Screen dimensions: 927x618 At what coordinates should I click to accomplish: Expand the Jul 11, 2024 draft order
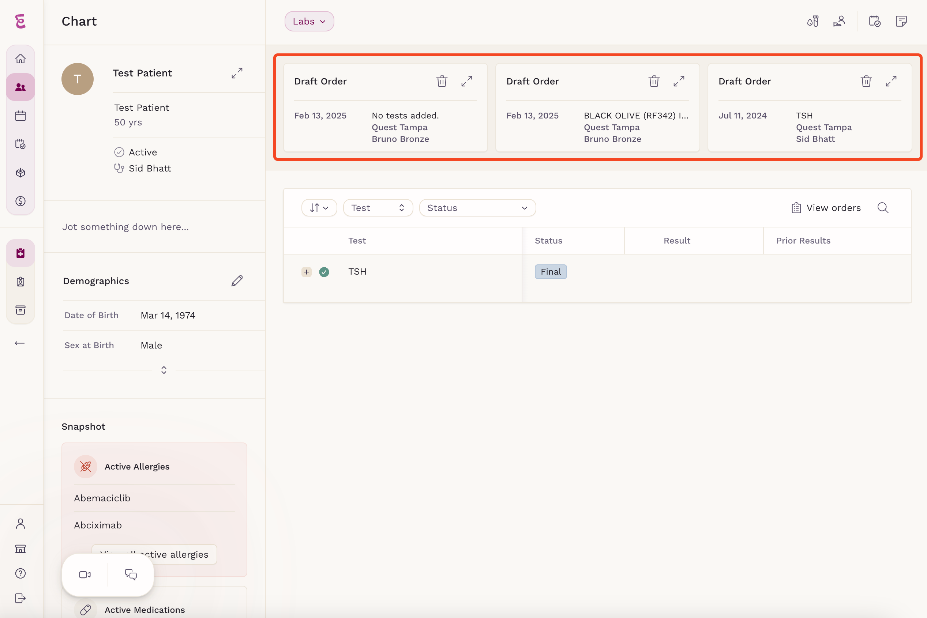891,81
